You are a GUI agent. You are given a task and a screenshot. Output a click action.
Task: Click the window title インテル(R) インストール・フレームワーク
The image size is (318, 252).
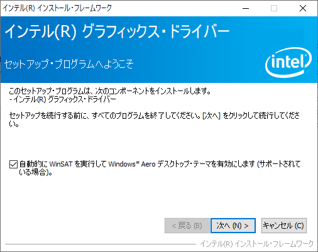[57, 8]
